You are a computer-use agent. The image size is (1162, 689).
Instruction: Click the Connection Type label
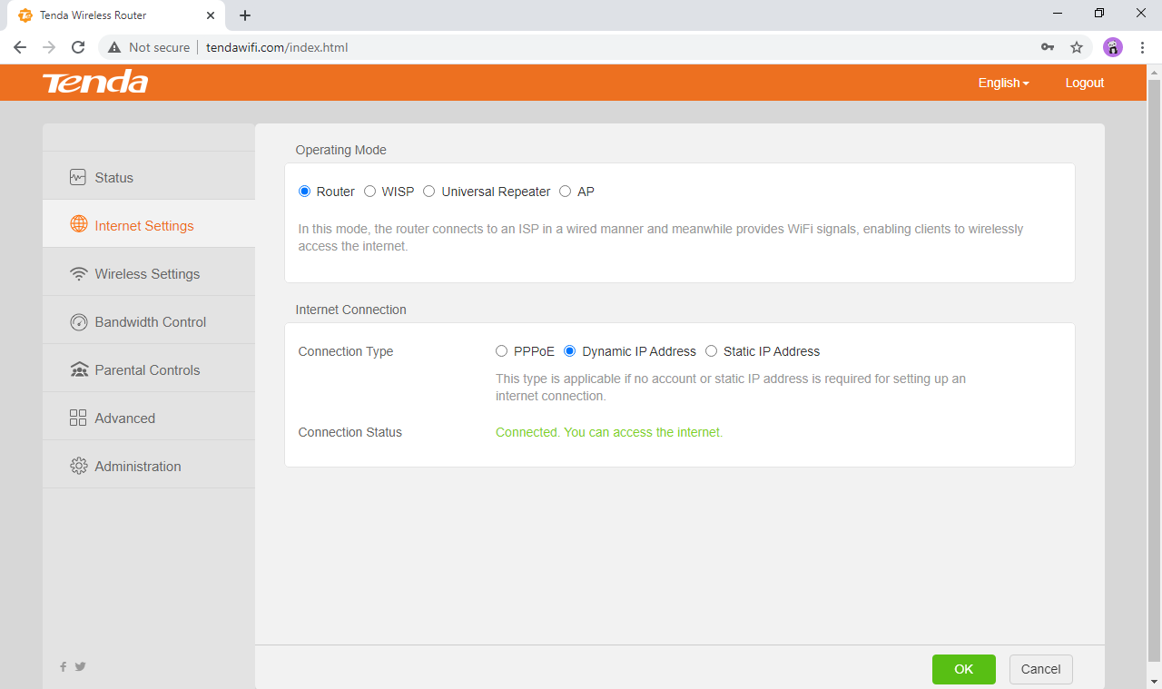click(346, 351)
